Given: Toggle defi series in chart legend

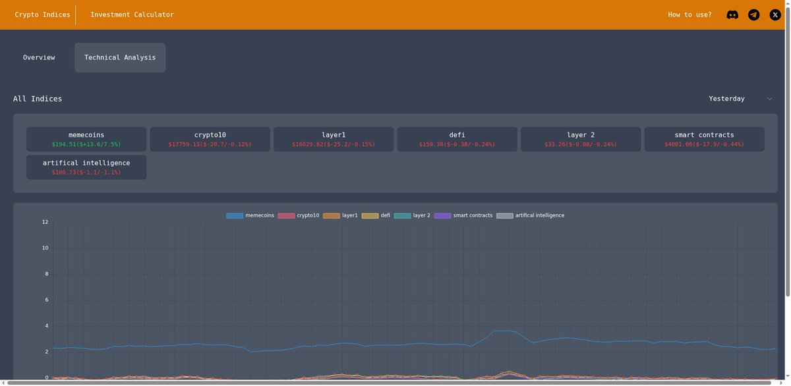Looking at the screenshot, I should (376, 215).
